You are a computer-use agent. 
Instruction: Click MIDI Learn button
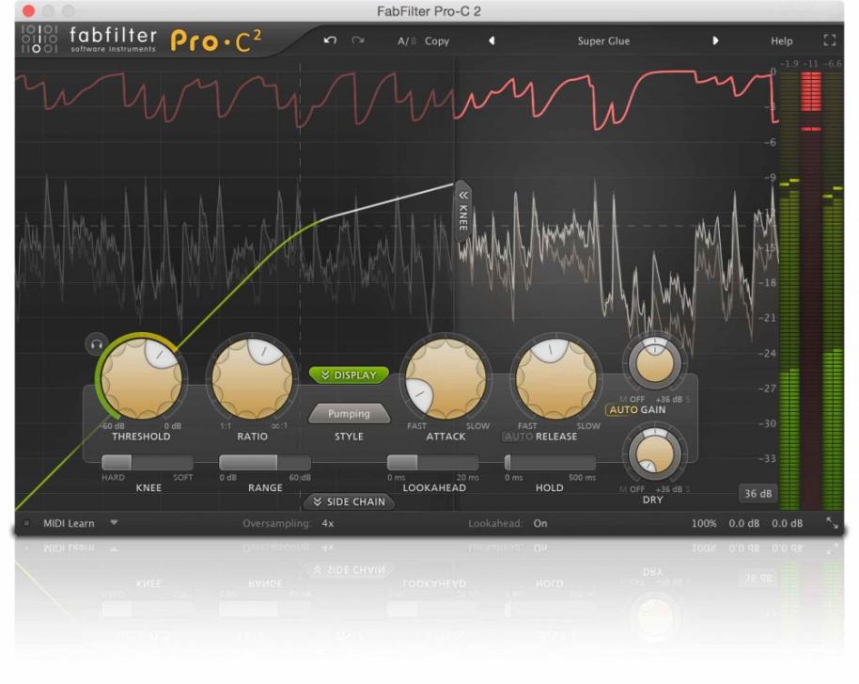click(x=69, y=523)
